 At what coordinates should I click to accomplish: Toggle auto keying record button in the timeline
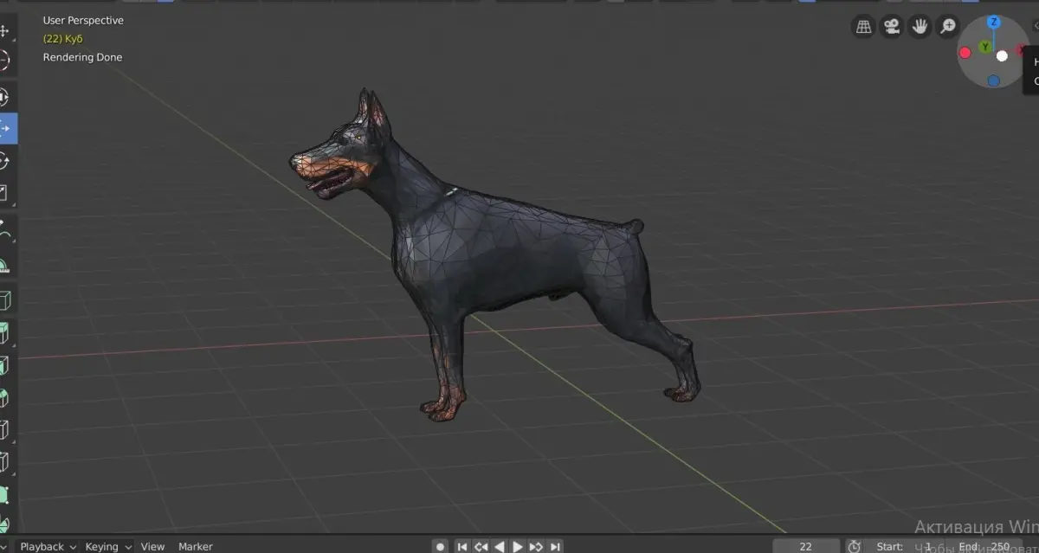click(x=440, y=546)
